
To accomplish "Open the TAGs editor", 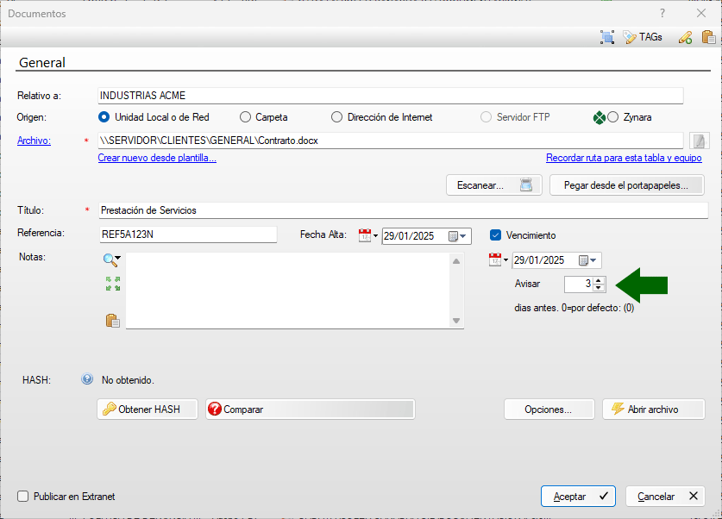I will click(643, 37).
